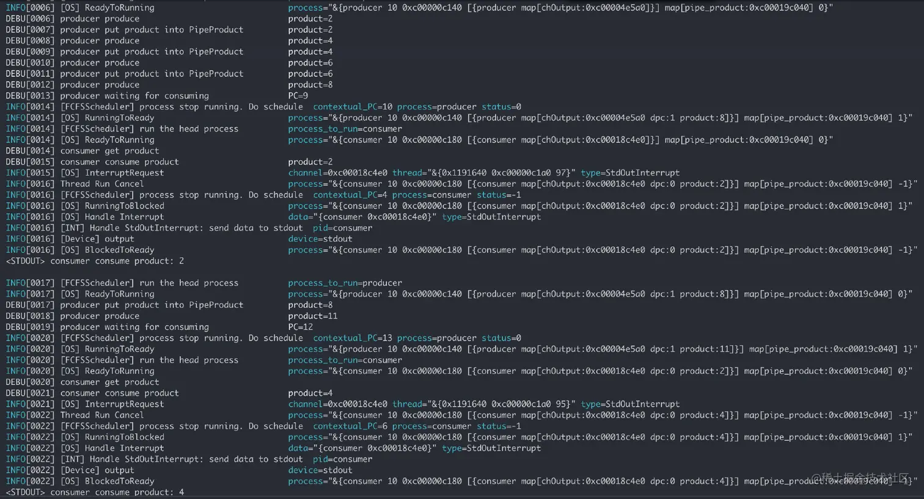The height and width of the screenshot is (499, 924).
Task: Click the DEBU[0017] producer put product line
Action: [169, 305]
